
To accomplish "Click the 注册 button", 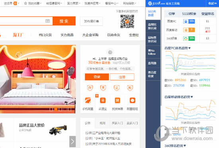I will (122, 77).
